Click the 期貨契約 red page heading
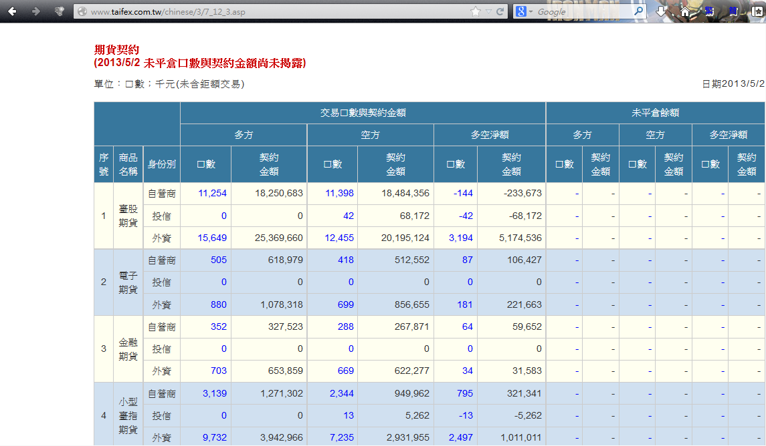Image resolution: width=766 pixels, height=446 pixels. (117, 49)
